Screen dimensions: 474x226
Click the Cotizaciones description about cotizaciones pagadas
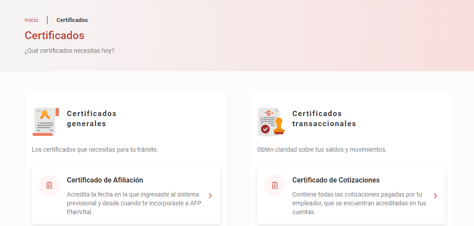[359, 203]
